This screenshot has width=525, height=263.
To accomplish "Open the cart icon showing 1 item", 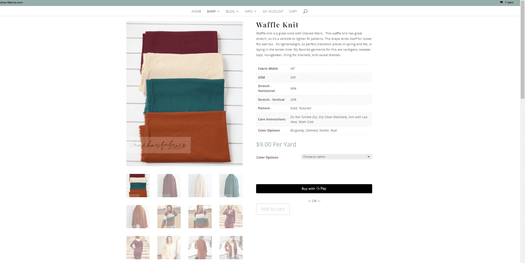I will (x=507, y=3).
